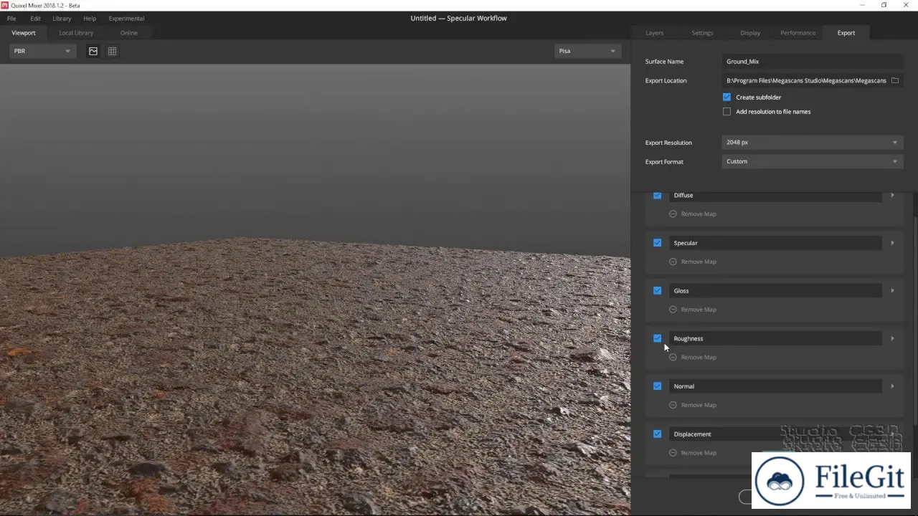918x516 pixels.
Task: Toggle the image view icon in viewport toolbar
Action: pyautogui.click(x=93, y=51)
